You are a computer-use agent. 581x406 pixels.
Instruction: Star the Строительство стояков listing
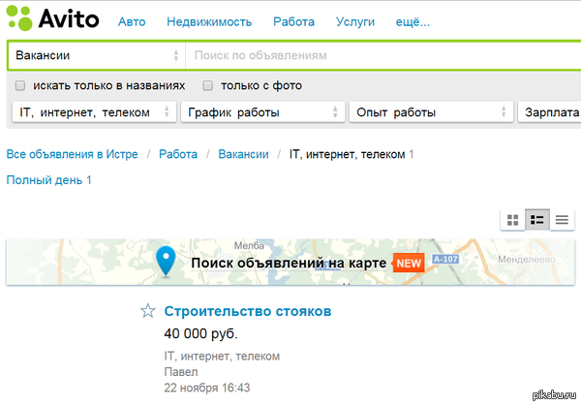(x=147, y=311)
